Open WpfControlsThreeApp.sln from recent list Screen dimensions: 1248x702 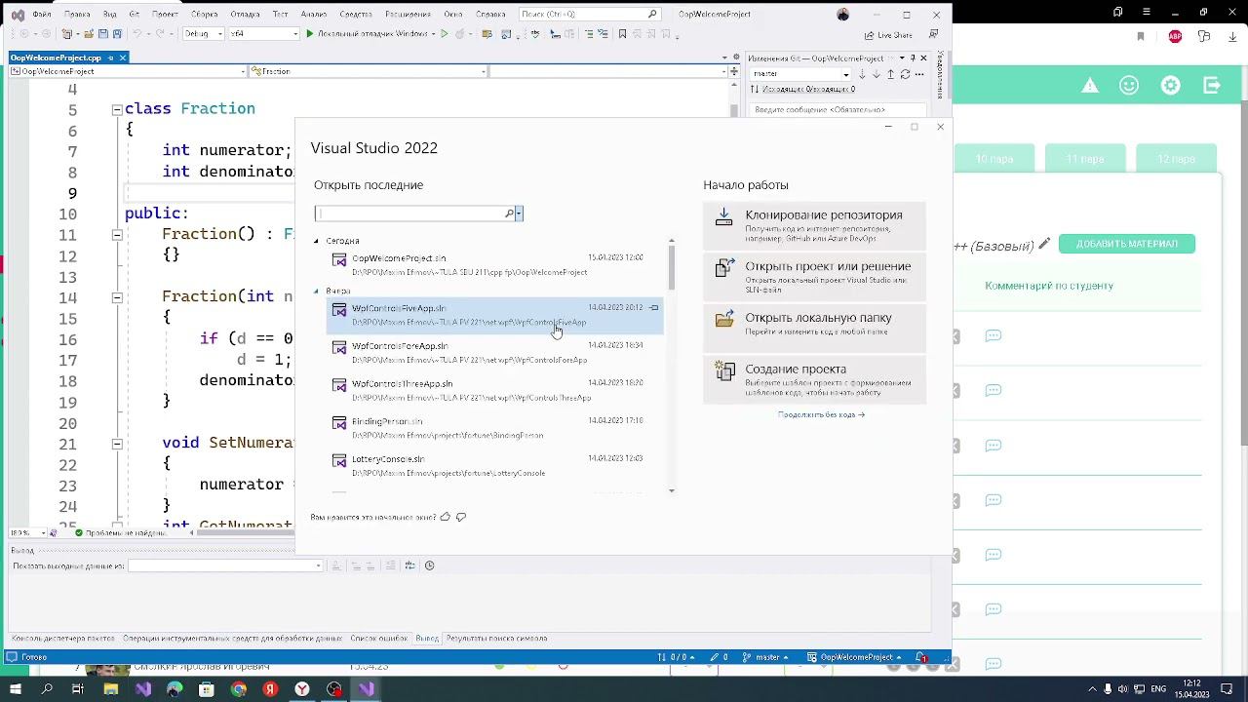[494, 391]
